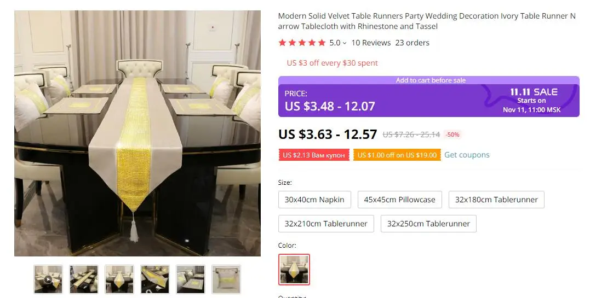Expand the 5.0 rating dropdown arrow

[344, 43]
